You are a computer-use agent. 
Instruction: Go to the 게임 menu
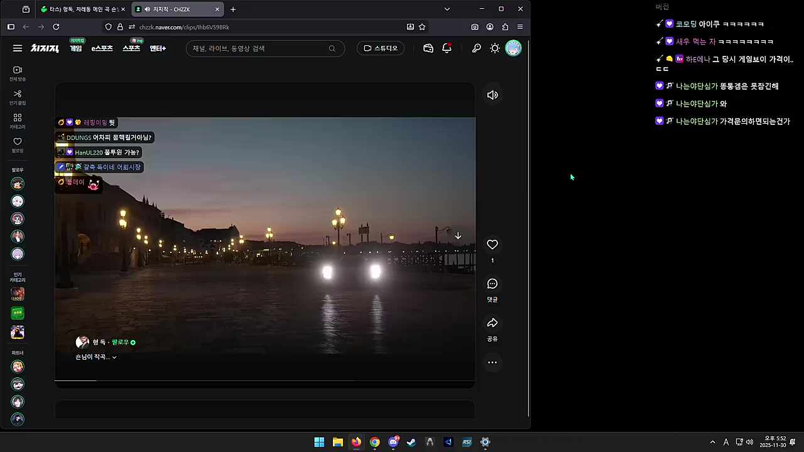tap(76, 48)
